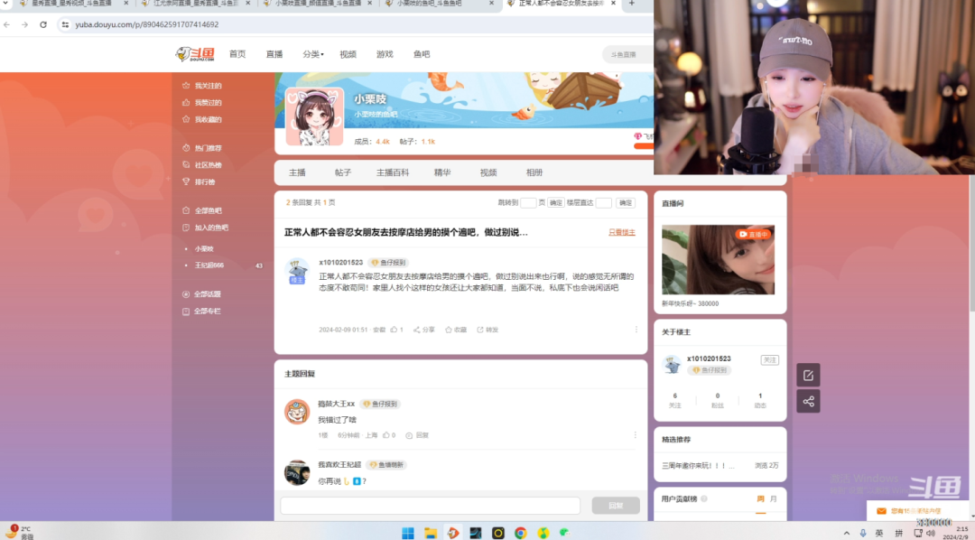
Task: Go to 直播 in top navigation
Action: pos(274,54)
